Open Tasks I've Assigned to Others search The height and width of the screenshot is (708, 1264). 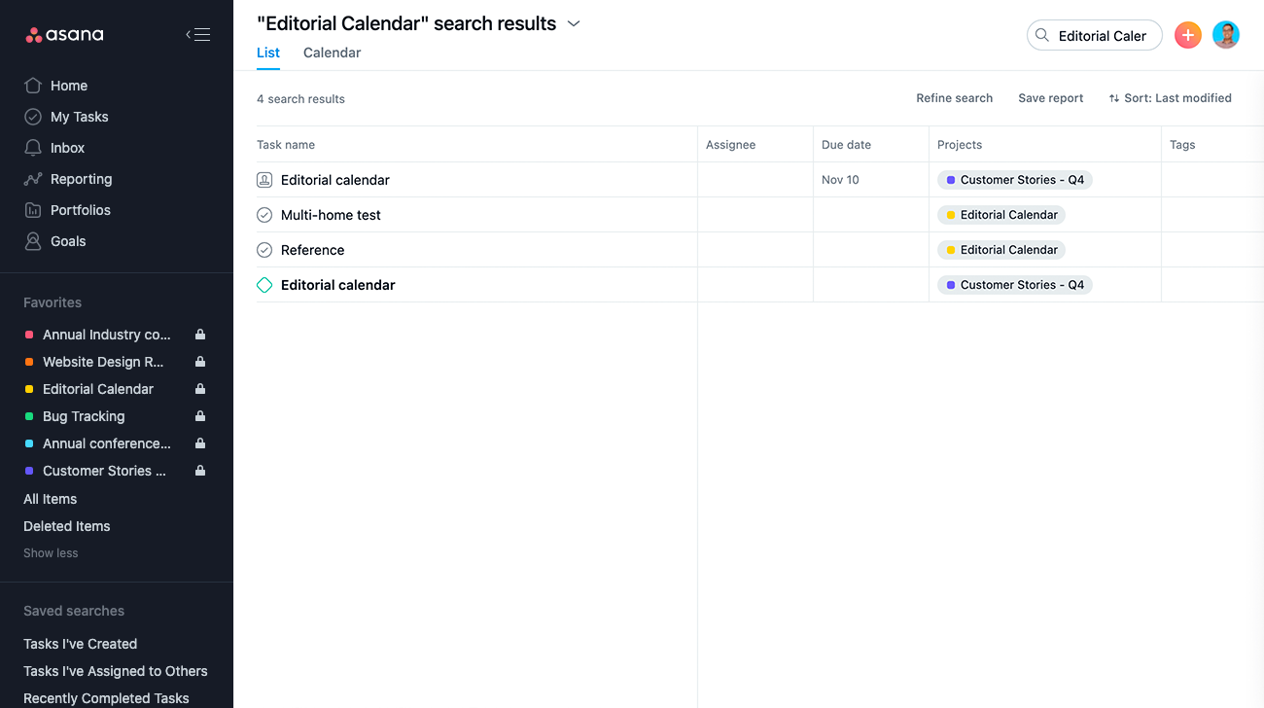(x=117, y=671)
